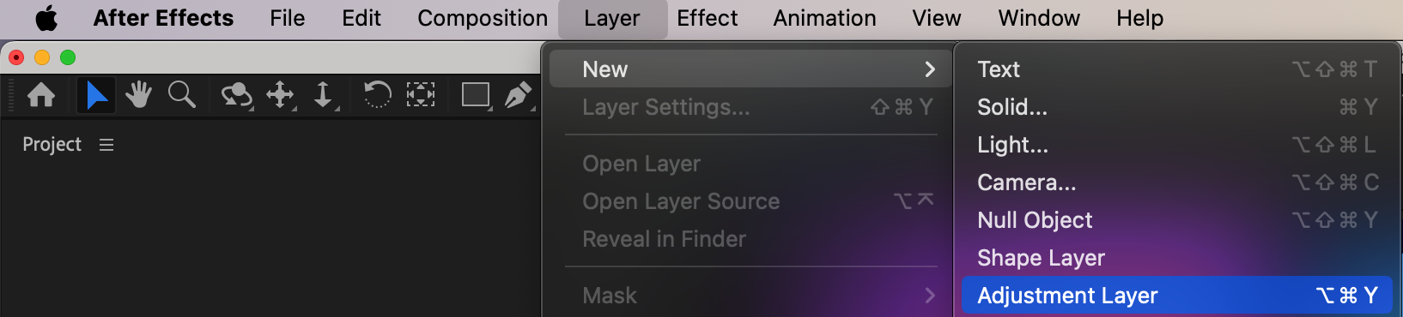This screenshot has height=317, width=1403.
Task: Select the Dolly camera tool
Action: coord(324,95)
